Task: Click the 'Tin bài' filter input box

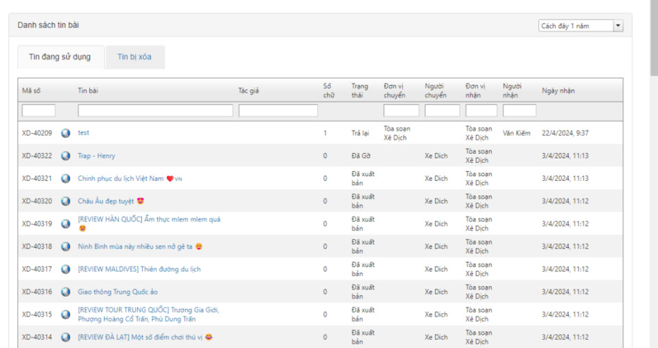Action: [155, 111]
